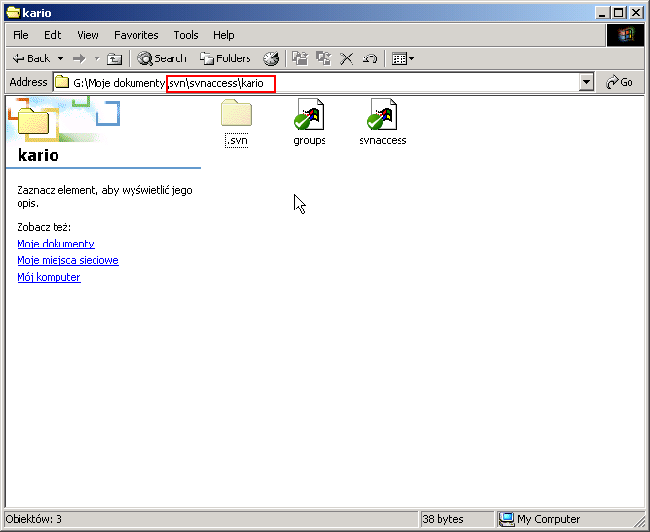Open the Help menu
The height and width of the screenshot is (532, 650).
point(224,35)
